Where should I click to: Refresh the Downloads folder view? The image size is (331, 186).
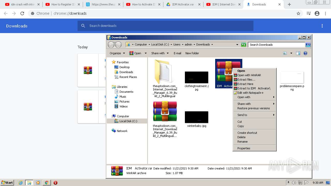click(244, 45)
